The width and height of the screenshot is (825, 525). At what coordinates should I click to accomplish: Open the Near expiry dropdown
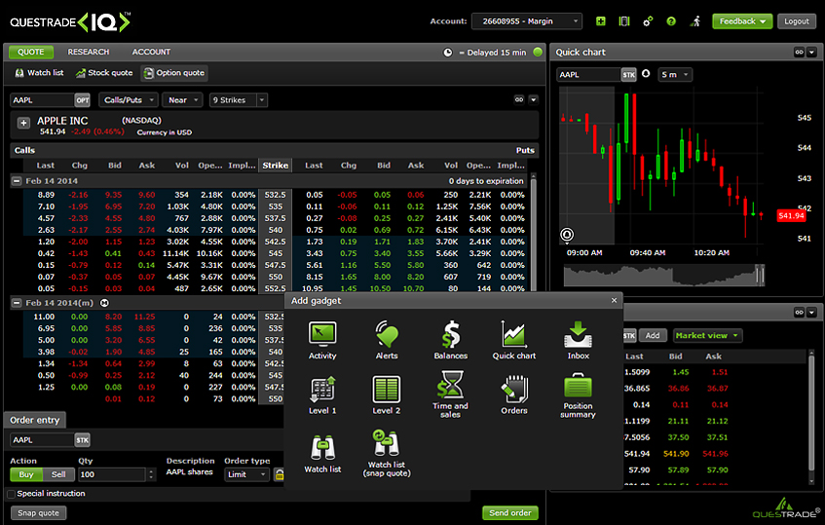pyautogui.click(x=182, y=100)
